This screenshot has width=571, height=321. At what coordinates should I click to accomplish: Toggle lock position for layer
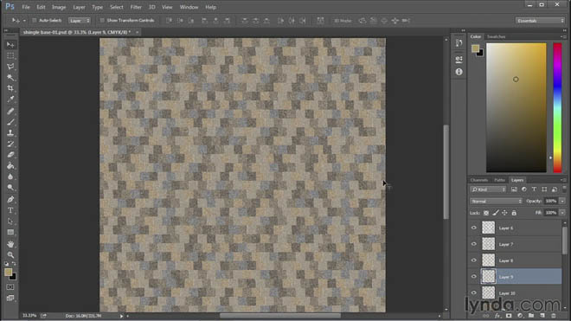coord(504,213)
